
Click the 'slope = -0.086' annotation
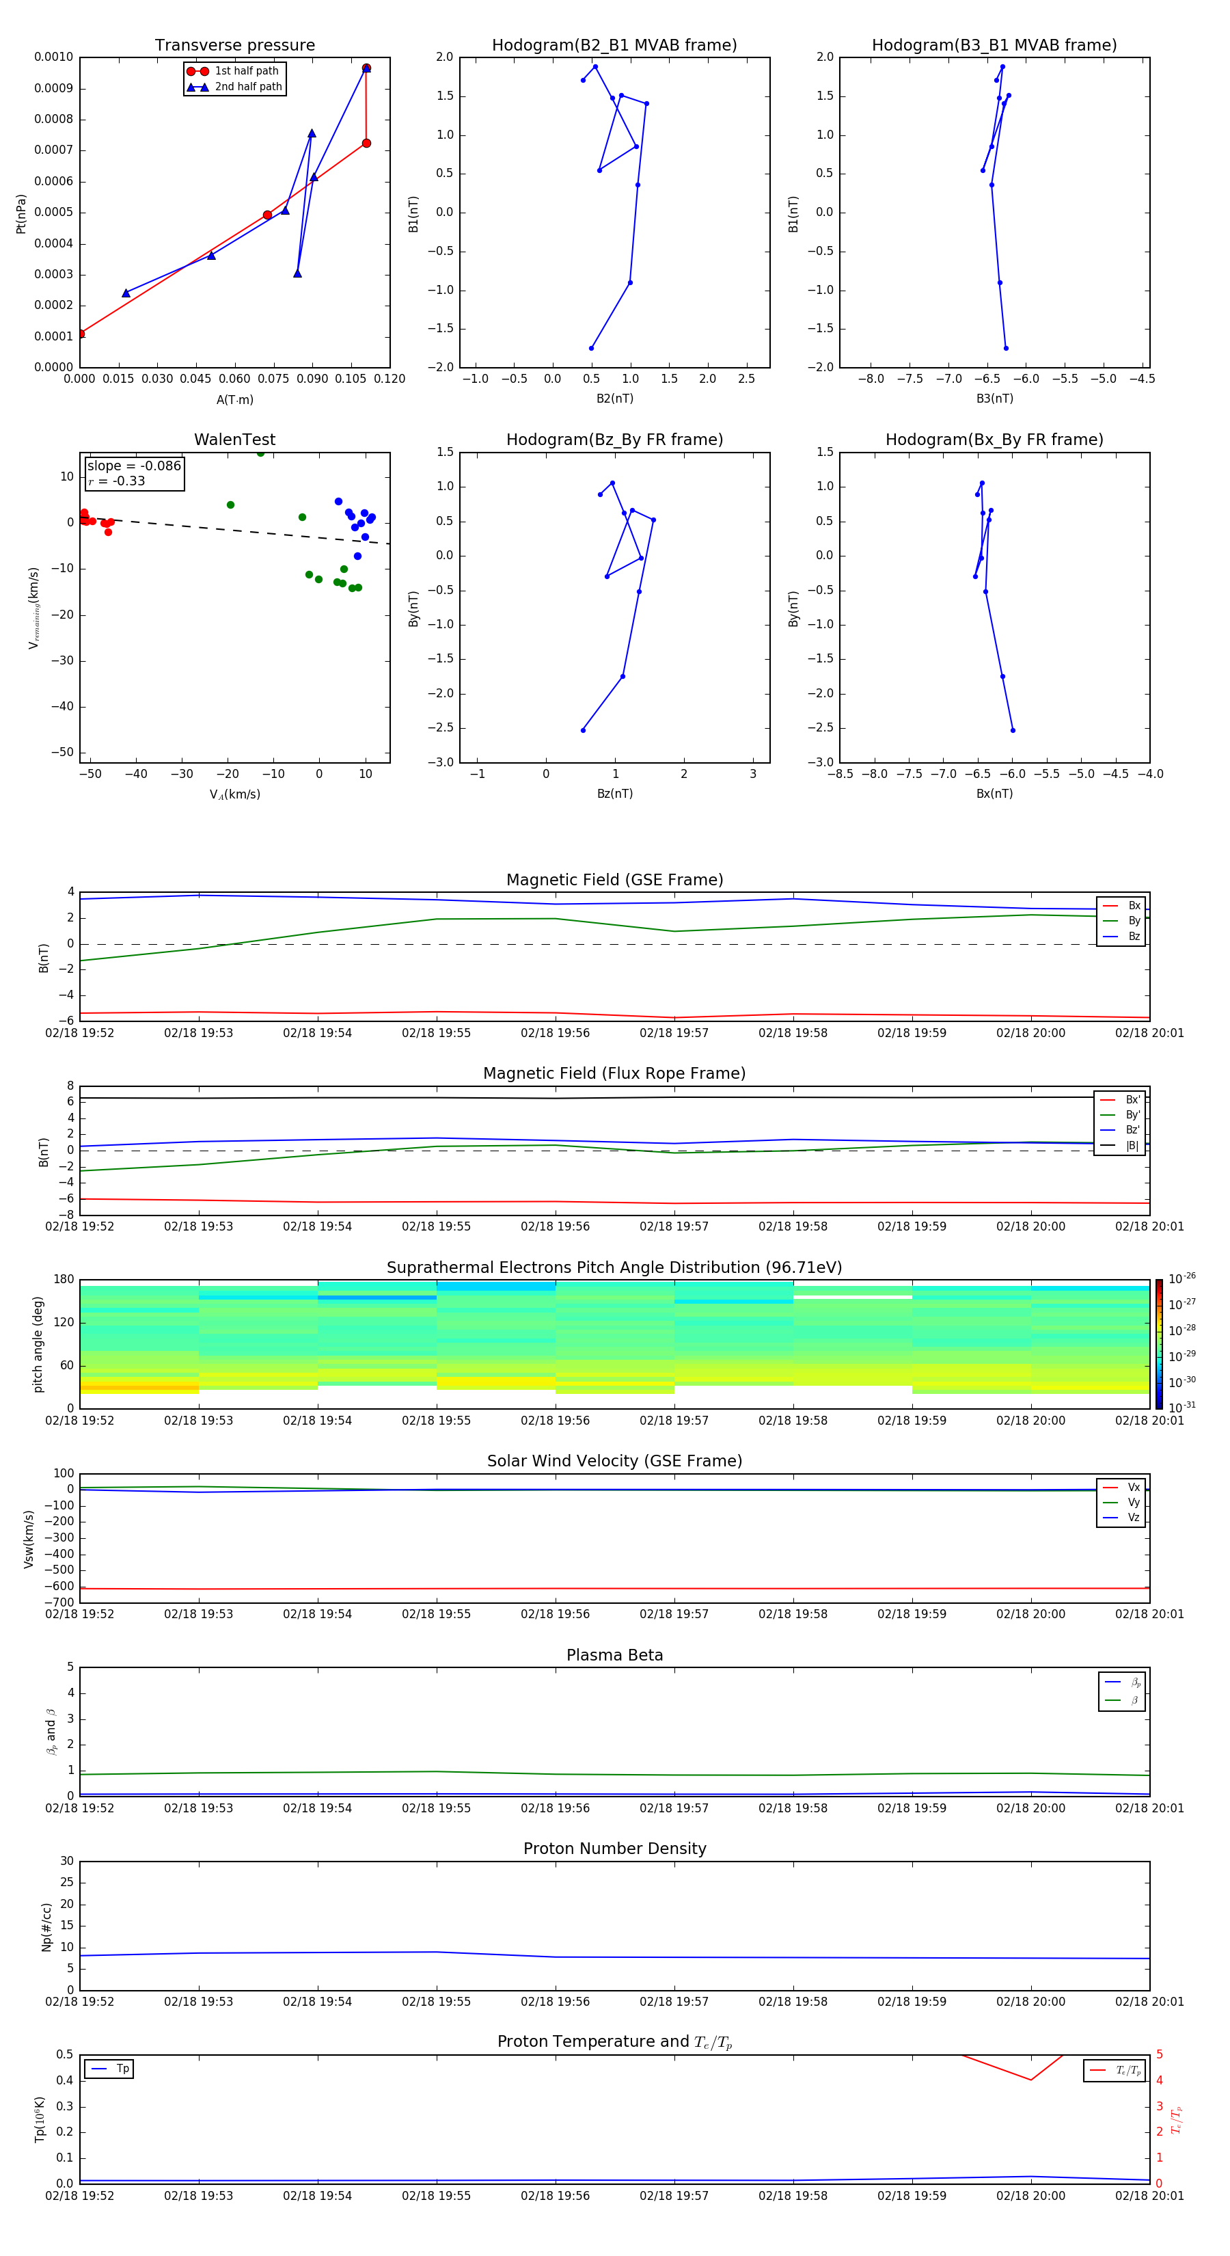pos(134,466)
